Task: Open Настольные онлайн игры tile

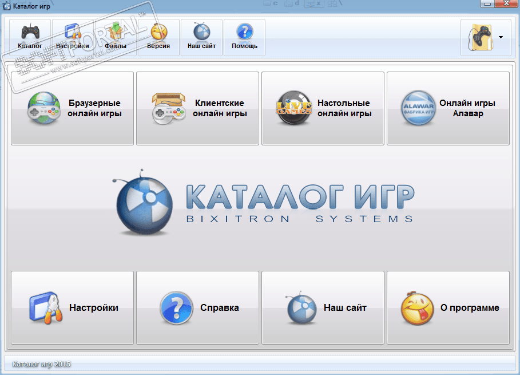Action: pyautogui.click(x=323, y=109)
